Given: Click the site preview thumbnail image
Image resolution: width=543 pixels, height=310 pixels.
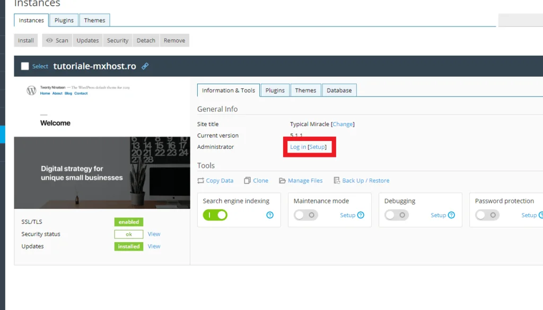Looking at the screenshot, I should (x=102, y=143).
